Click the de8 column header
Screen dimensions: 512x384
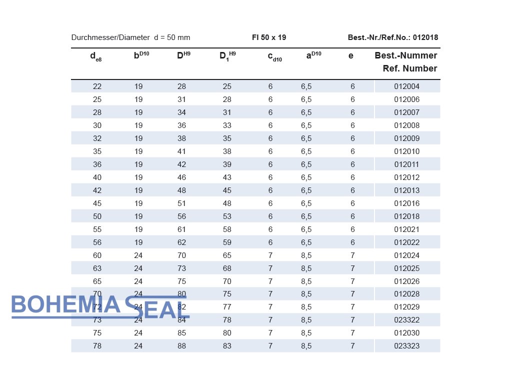pyautogui.click(x=96, y=56)
